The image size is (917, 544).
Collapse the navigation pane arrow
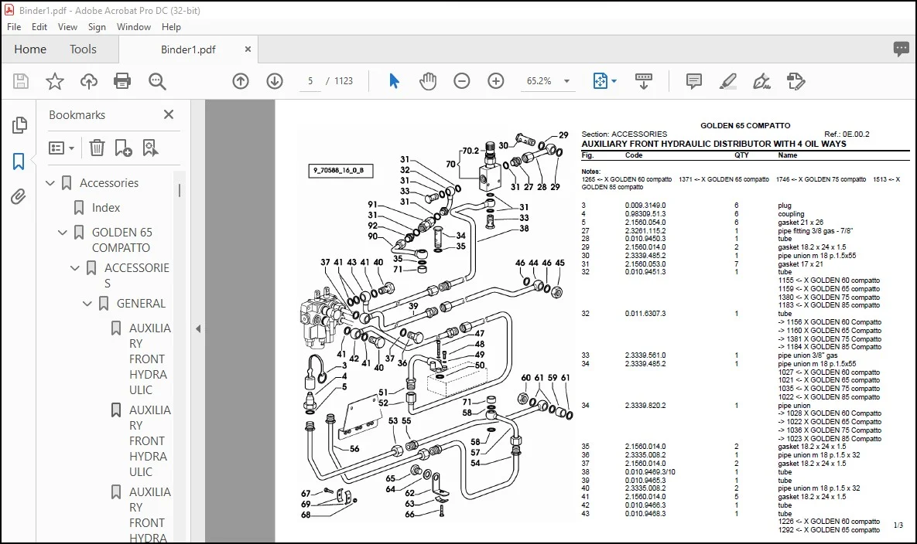pyautogui.click(x=198, y=328)
